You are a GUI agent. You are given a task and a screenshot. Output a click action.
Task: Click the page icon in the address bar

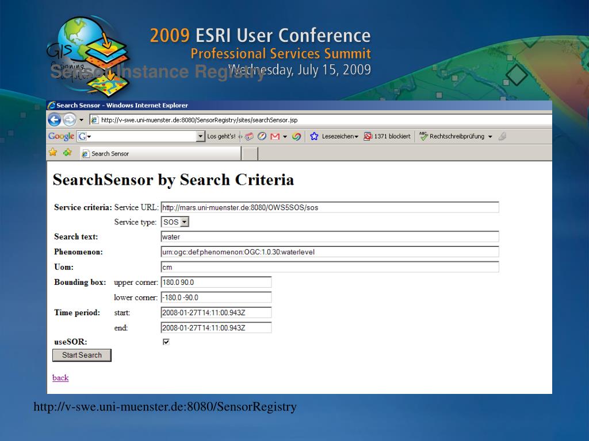coord(95,120)
